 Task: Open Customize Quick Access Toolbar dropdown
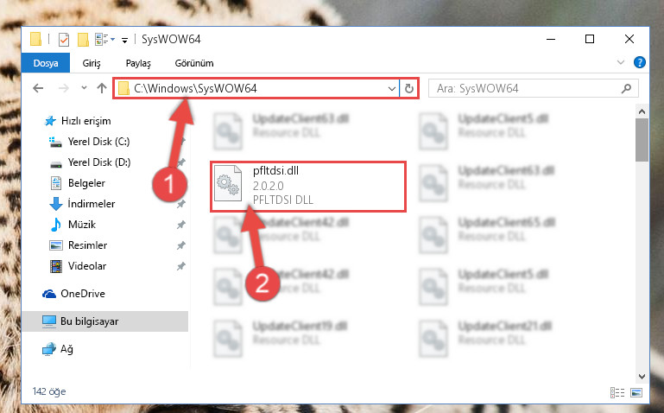pyautogui.click(x=124, y=41)
